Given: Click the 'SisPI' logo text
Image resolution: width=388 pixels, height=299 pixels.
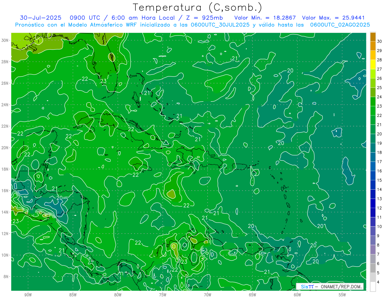Looking at the screenshot, I should (307, 286).
